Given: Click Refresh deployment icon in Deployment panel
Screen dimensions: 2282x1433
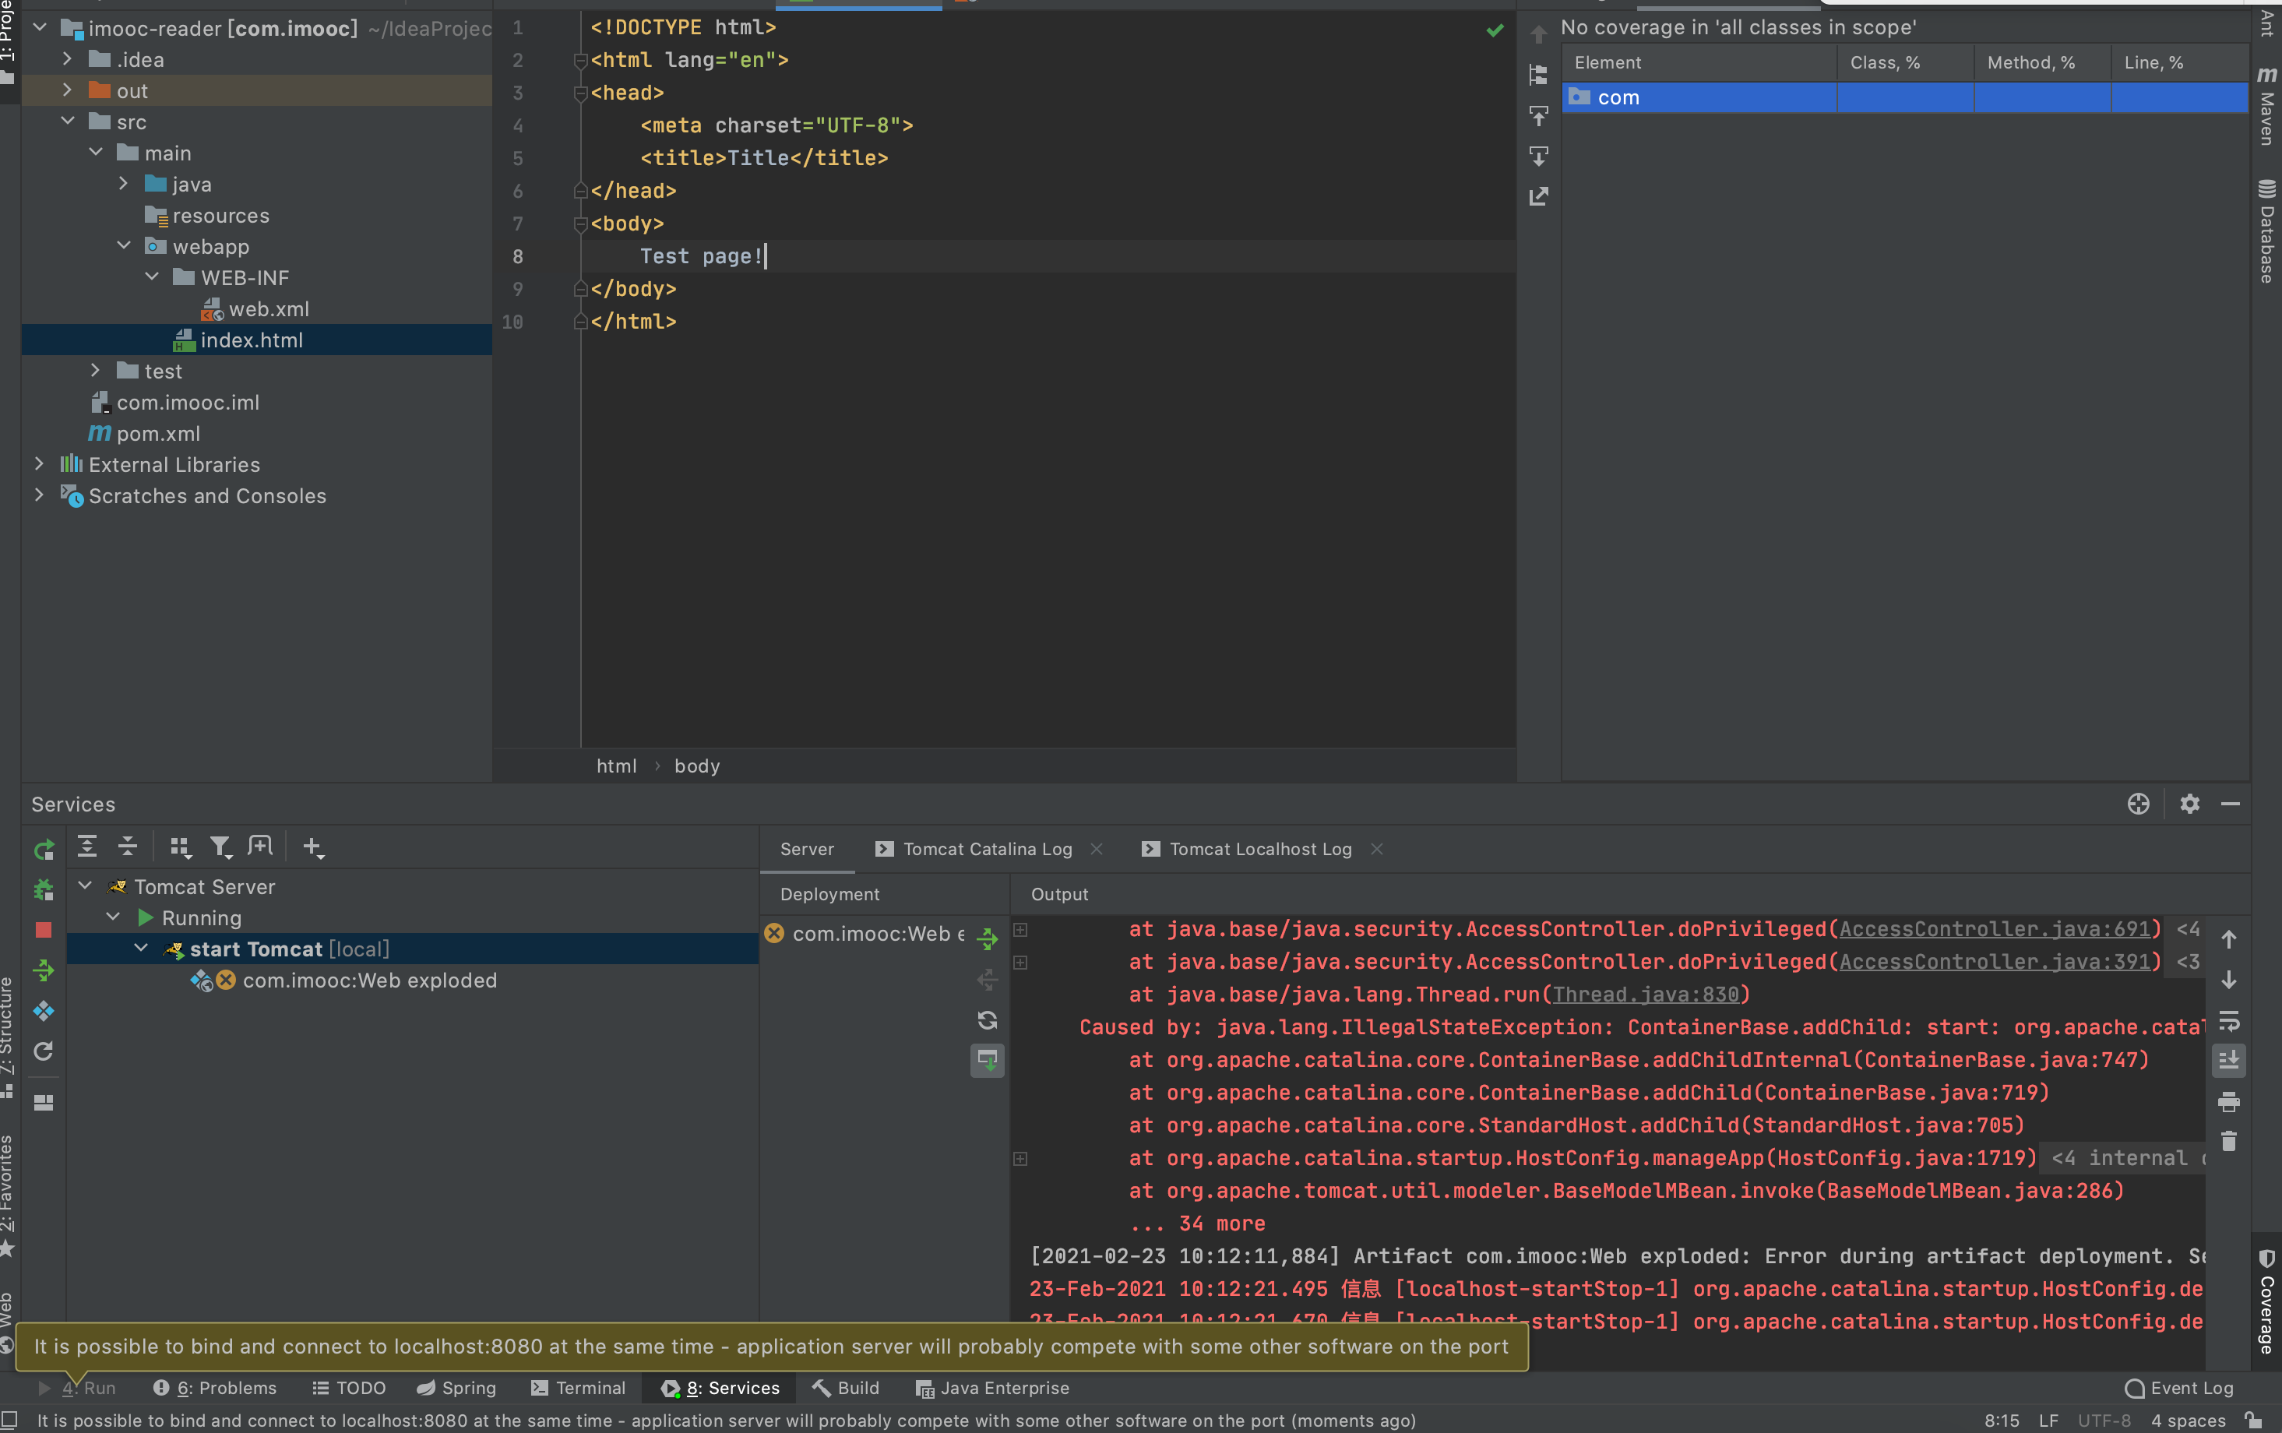Looking at the screenshot, I should pyautogui.click(x=988, y=1019).
